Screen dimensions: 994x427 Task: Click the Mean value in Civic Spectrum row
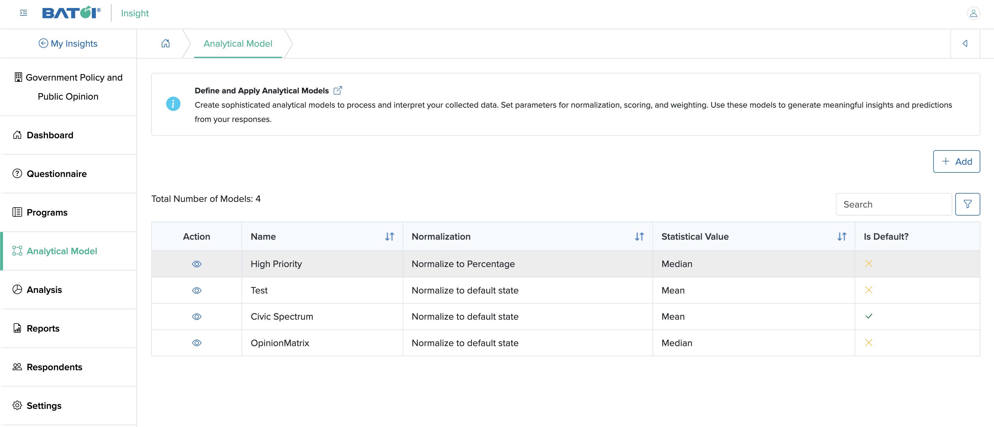click(673, 317)
